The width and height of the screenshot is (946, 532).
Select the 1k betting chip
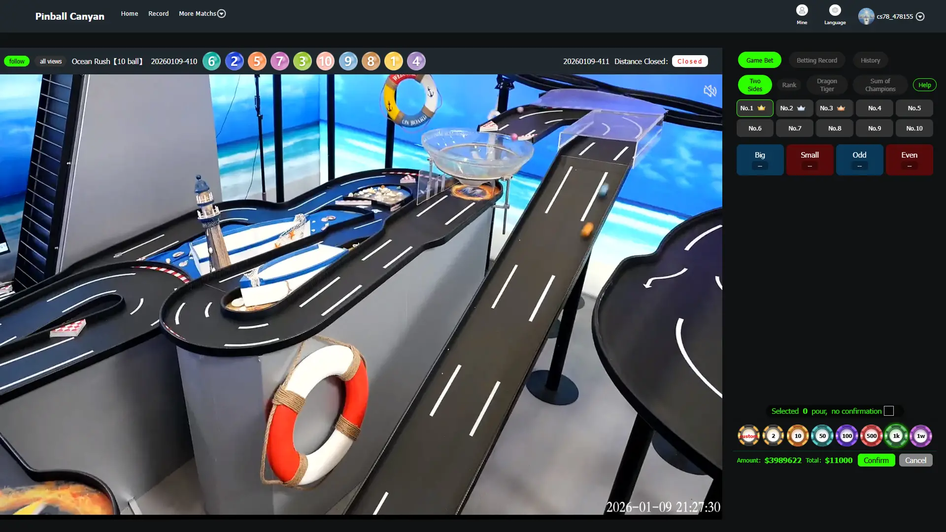tap(896, 436)
